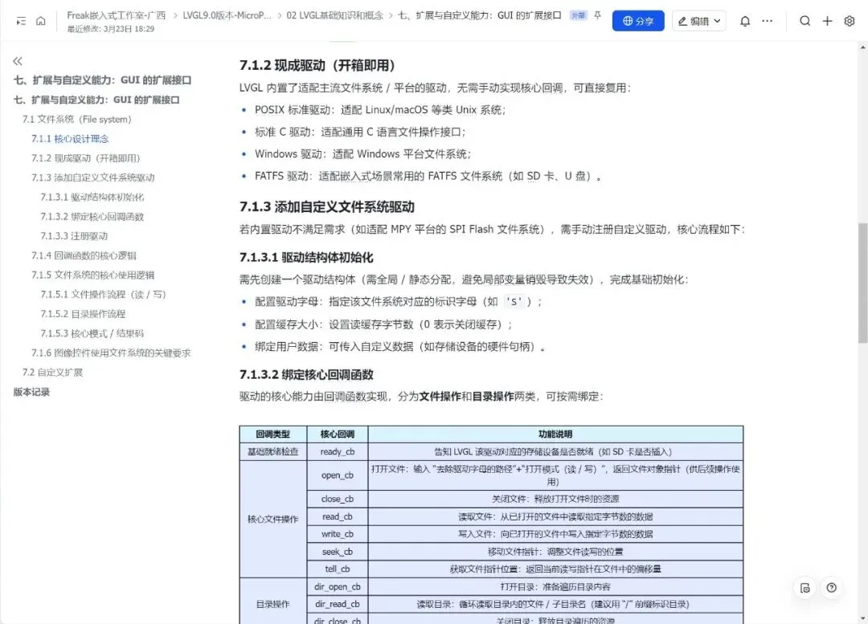Click the write_cb table cell
Image resolution: width=868 pixels, height=624 pixels.
coord(337,534)
